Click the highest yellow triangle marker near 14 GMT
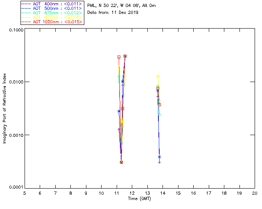 (158, 76)
